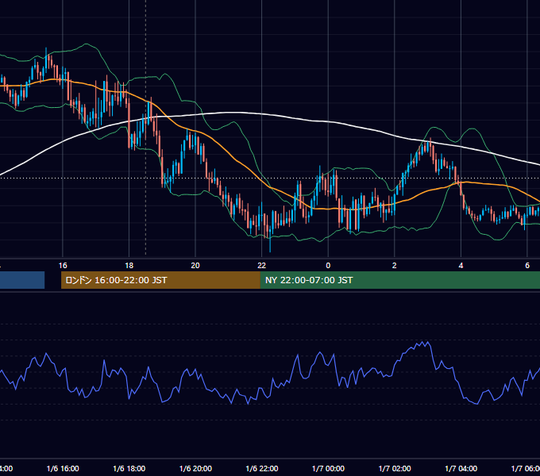Screen dimensions: 540x476
Task: Click the dotted horizontal price level line
Action: tap(270, 178)
